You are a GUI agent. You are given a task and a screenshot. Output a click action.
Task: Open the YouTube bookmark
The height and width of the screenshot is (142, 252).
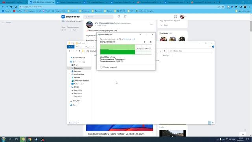pyautogui.click(x=18, y=11)
